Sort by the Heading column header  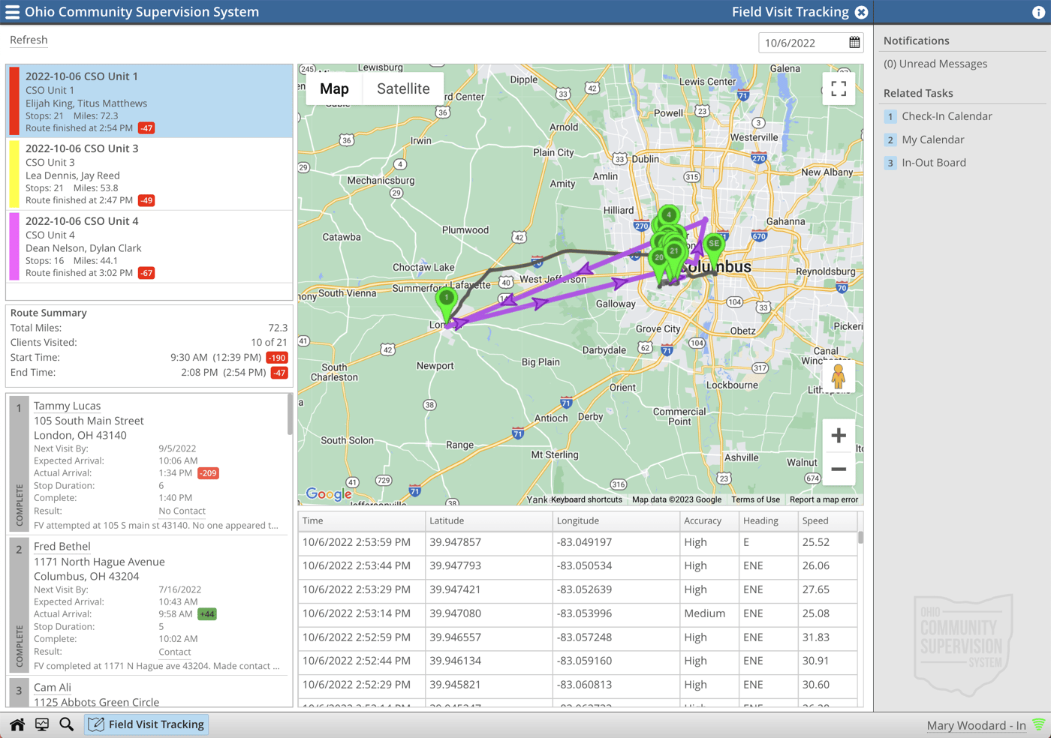[x=767, y=520]
